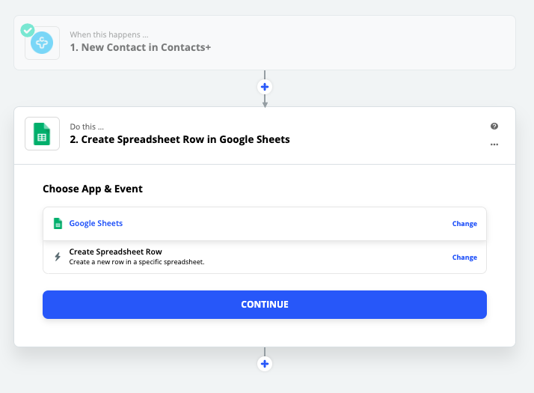Select the Create Spreadsheet Row event row
534x393 pixels.
click(265, 257)
